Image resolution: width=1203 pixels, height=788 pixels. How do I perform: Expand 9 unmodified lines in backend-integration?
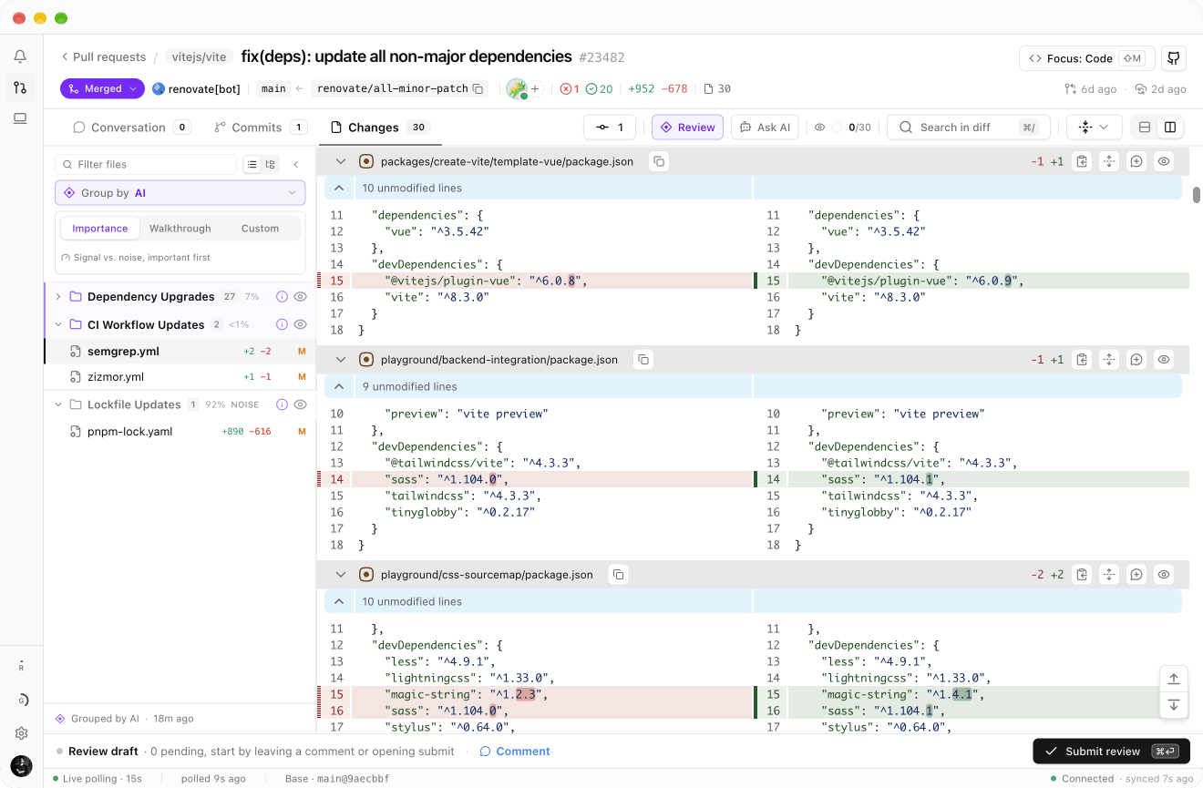[339, 386]
